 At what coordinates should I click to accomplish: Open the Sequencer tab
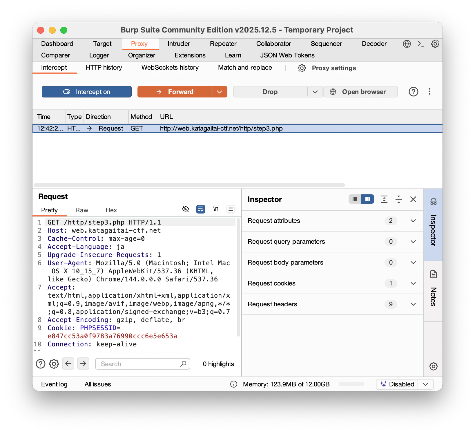coord(326,44)
